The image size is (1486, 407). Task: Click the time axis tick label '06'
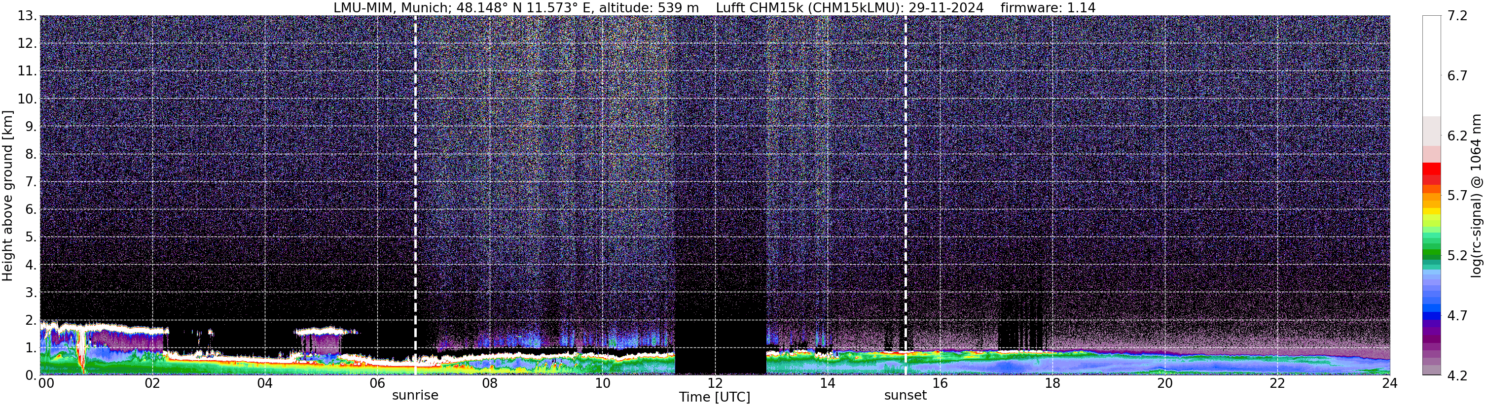click(377, 384)
